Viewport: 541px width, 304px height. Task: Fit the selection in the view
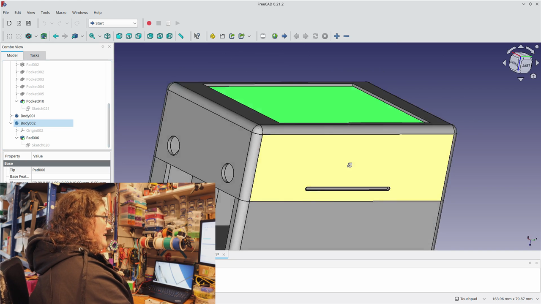tap(19, 36)
